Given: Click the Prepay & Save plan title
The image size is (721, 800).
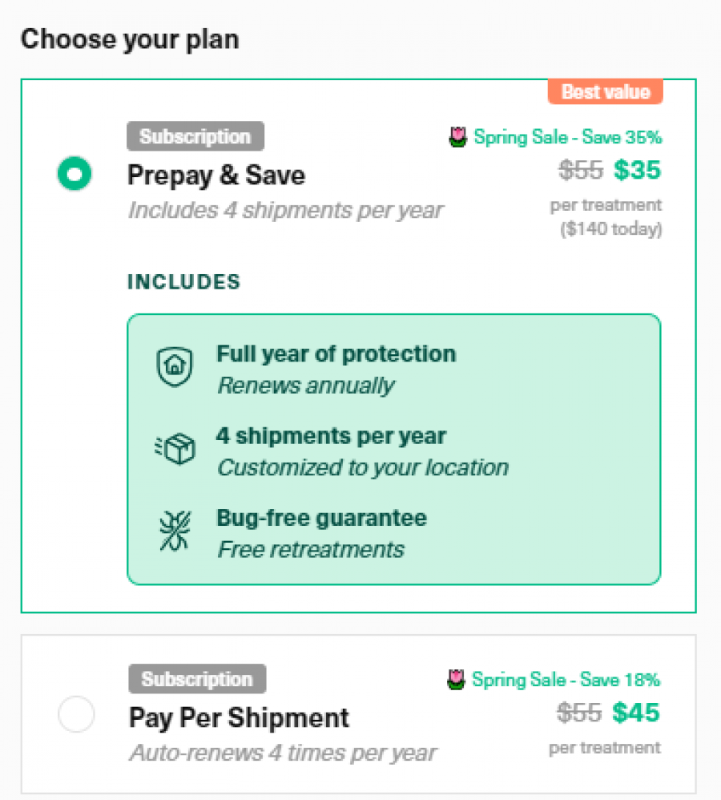Looking at the screenshot, I should pos(216,176).
